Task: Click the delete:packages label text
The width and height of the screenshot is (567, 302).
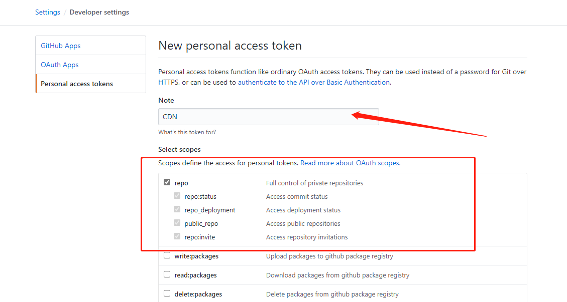Action: (x=198, y=294)
